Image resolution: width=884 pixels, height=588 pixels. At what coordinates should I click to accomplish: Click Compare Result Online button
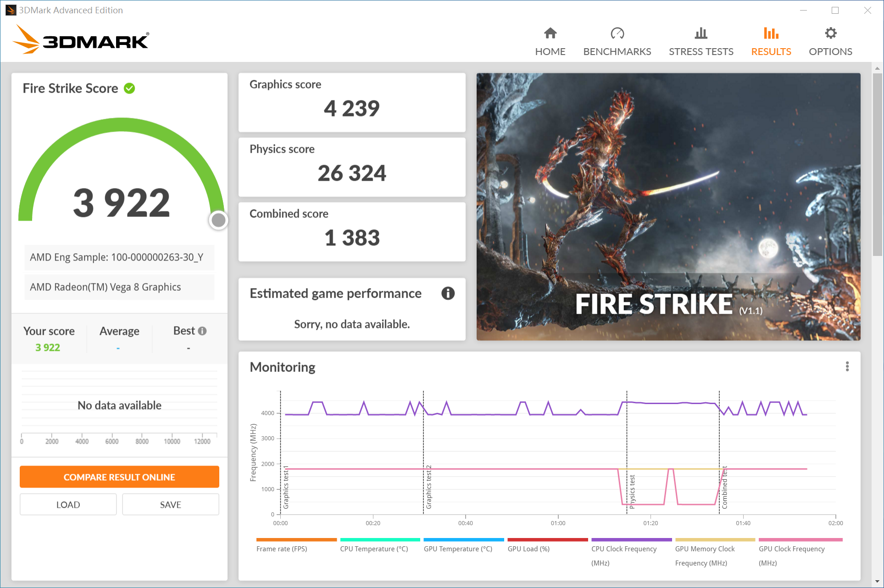pyautogui.click(x=119, y=477)
